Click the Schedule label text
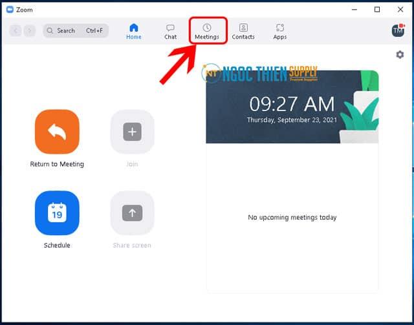414x325 pixels. click(x=57, y=246)
